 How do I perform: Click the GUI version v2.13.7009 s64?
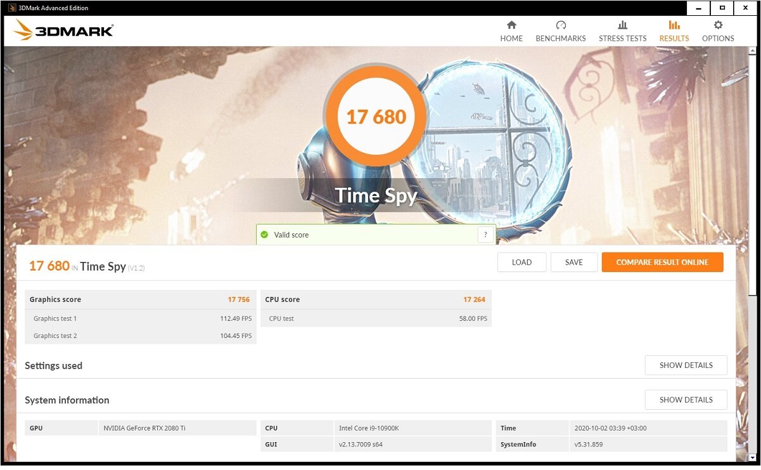361,445
